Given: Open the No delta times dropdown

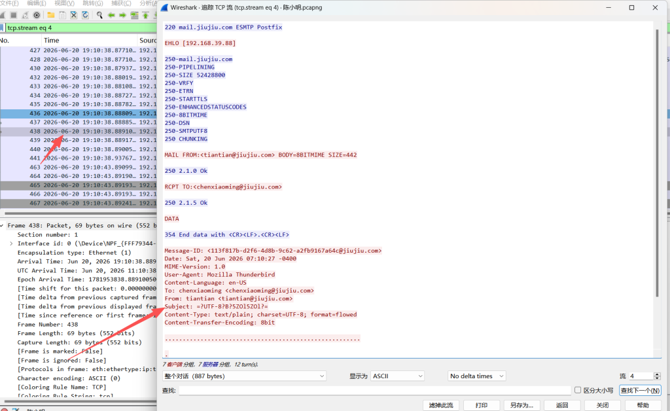Looking at the screenshot, I should pos(477,376).
